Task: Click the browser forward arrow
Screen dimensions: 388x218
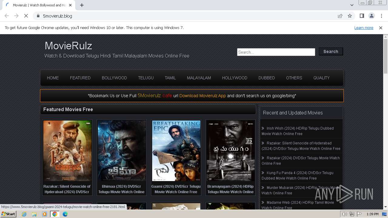Action: (x=16, y=16)
